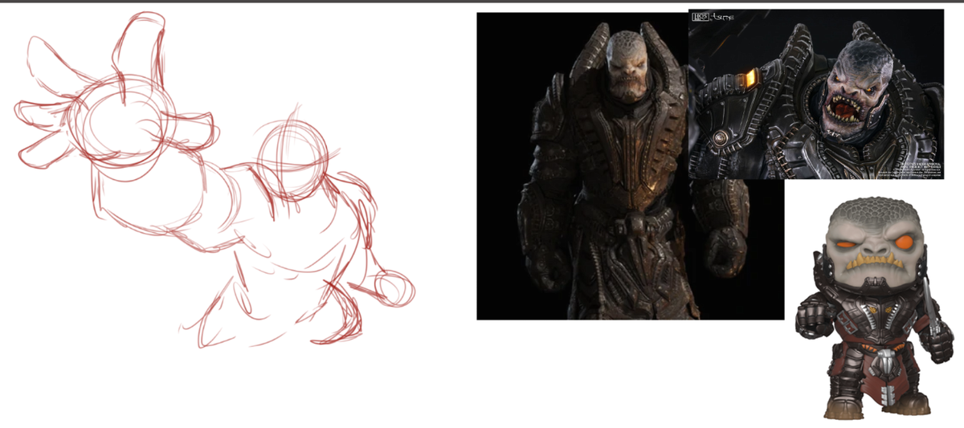The height and width of the screenshot is (428, 964).
Task: Select the red rough sketch drawing
Action: tap(214, 181)
